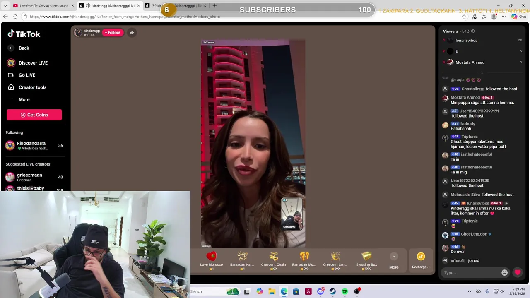Open the Recharge coins menu
The width and height of the screenshot is (530, 298).
click(x=421, y=261)
